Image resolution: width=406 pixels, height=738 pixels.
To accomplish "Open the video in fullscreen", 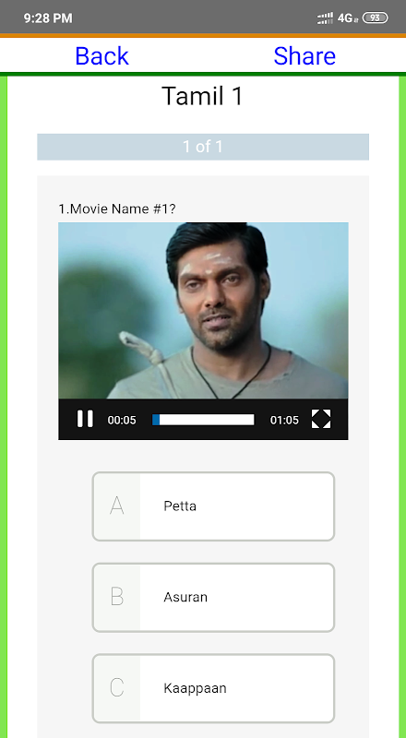I will click(x=321, y=419).
